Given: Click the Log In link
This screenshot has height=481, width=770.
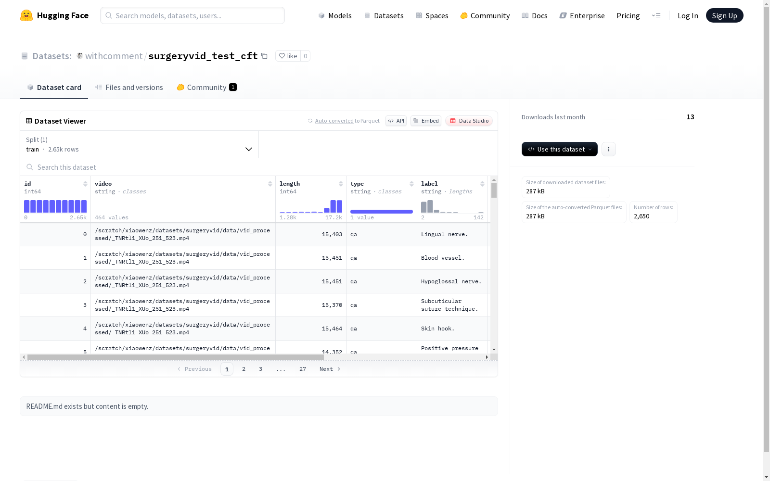Looking at the screenshot, I should (688, 15).
